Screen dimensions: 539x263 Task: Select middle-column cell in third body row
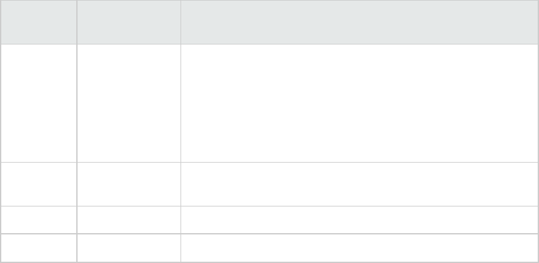tap(128, 220)
